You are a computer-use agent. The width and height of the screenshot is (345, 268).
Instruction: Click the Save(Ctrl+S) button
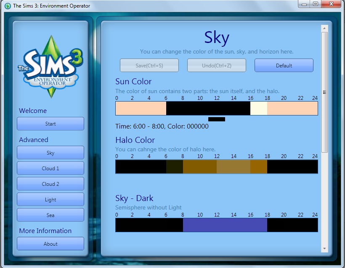coord(149,65)
